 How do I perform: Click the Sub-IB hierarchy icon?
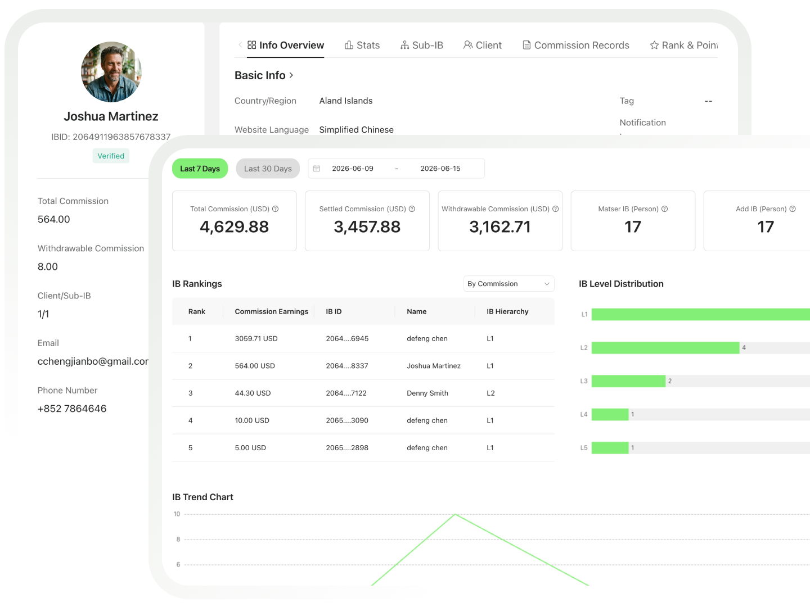[x=405, y=45]
